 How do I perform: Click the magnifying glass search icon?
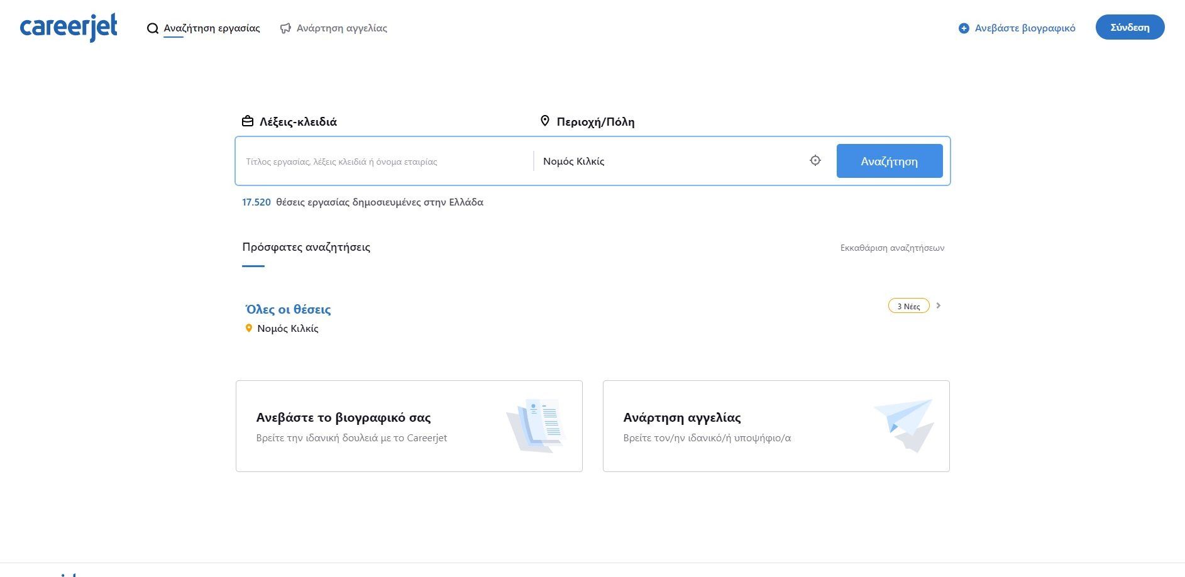152,28
